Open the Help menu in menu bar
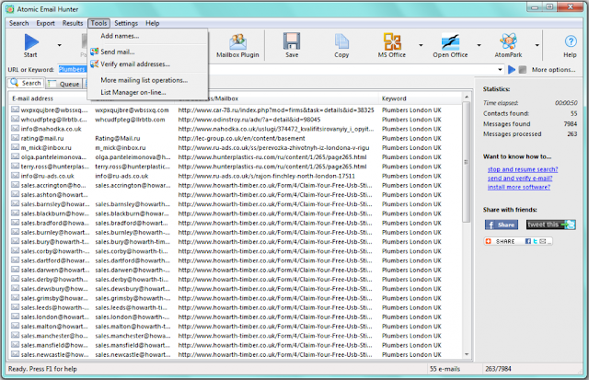 [x=153, y=23]
